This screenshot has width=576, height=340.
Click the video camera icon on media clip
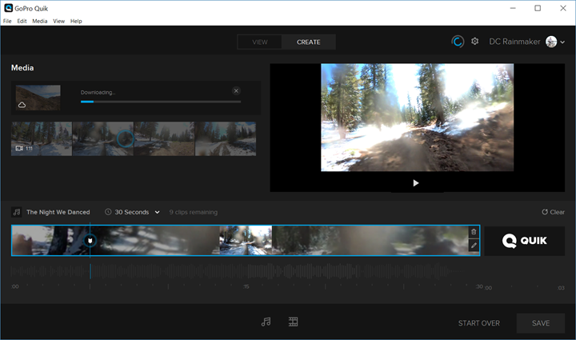click(x=19, y=148)
